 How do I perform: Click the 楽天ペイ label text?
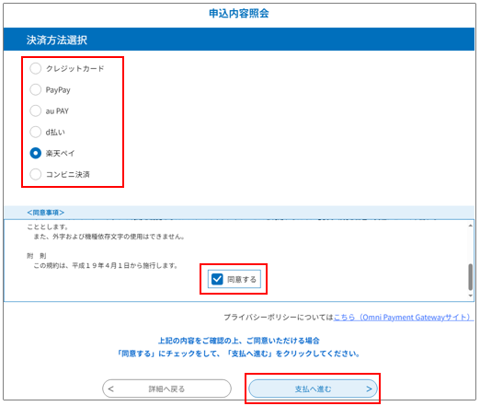click(x=60, y=153)
